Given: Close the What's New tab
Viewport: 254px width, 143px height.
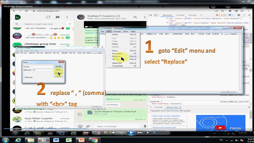Looking at the screenshot, I should [x=180, y=107].
